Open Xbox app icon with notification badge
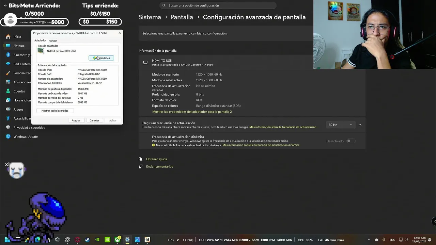The height and width of the screenshot is (245, 436). click(118, 240)
